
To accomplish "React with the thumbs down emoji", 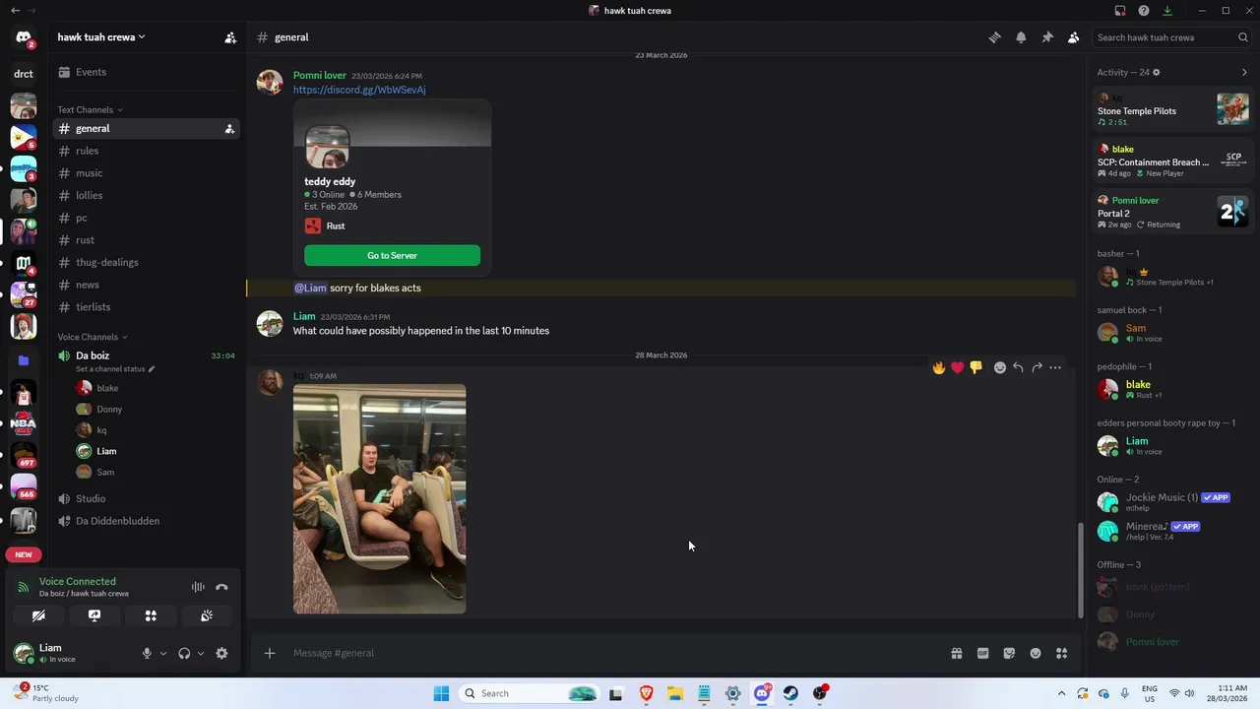I will (x=976, y=367).
